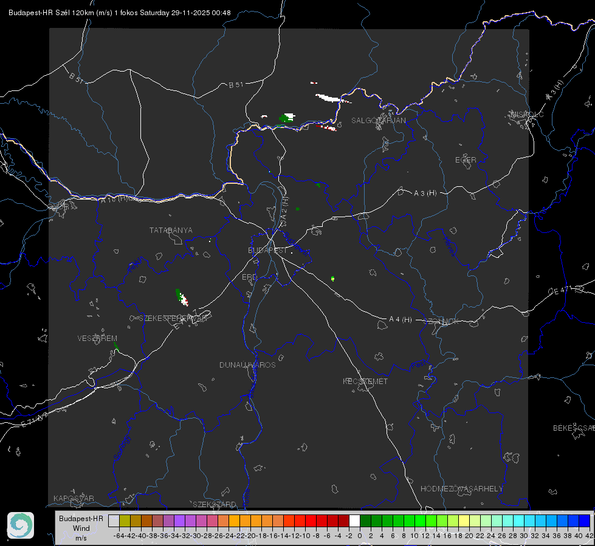This screenshot has width=595, height=546.
Task: Select the olive swatch between -64 and -42
Action: 125,521
